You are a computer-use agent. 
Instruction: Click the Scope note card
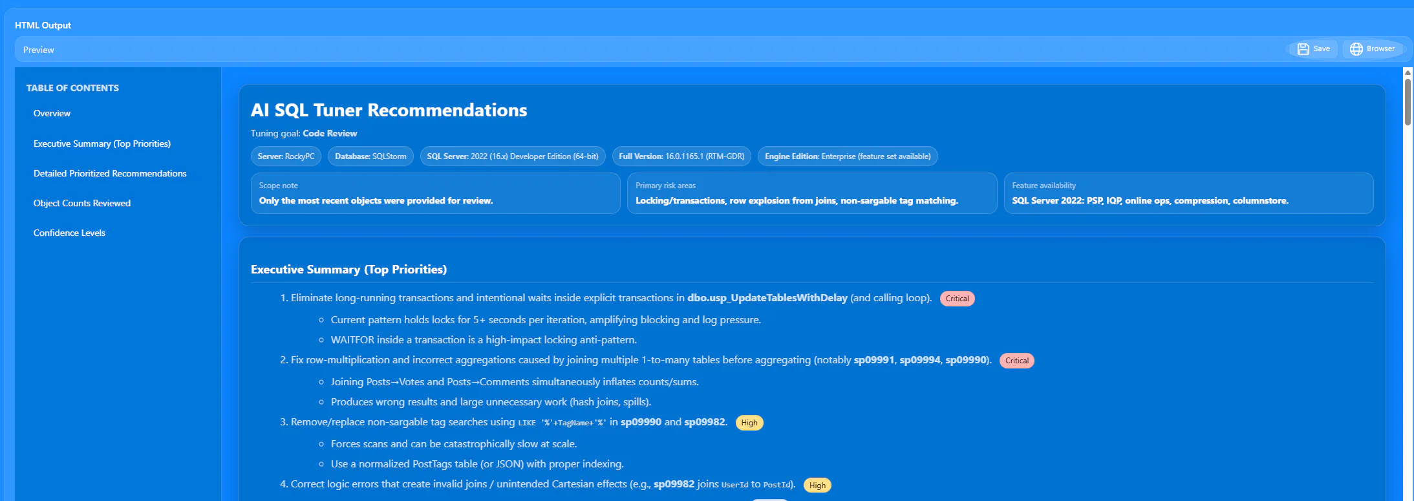[436, 193]
